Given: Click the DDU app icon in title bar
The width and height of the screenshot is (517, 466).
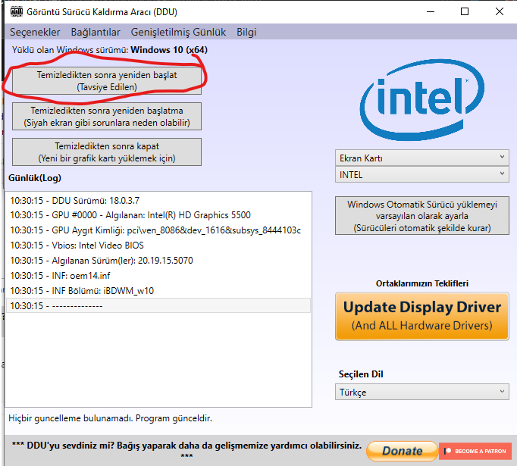Looking at the screenshot, I should (17, 11).
